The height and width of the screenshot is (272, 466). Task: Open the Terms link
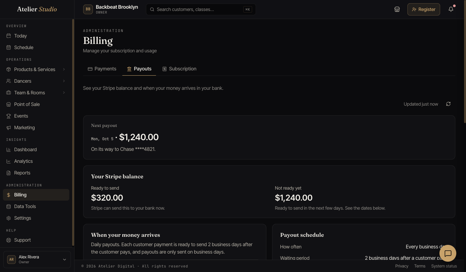(x=420, y=266)
